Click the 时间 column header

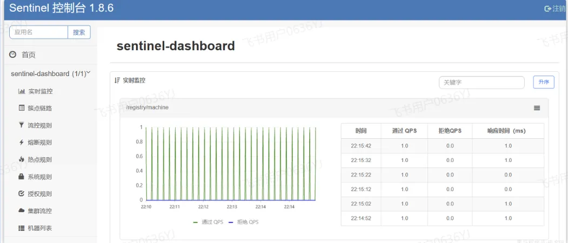pyautogui.click(x=361, y=131)
